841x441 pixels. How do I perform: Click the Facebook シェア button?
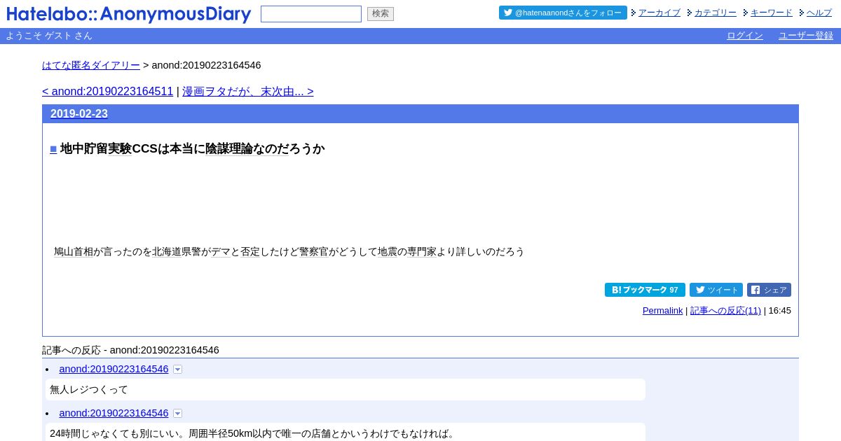tap(769, 290)
